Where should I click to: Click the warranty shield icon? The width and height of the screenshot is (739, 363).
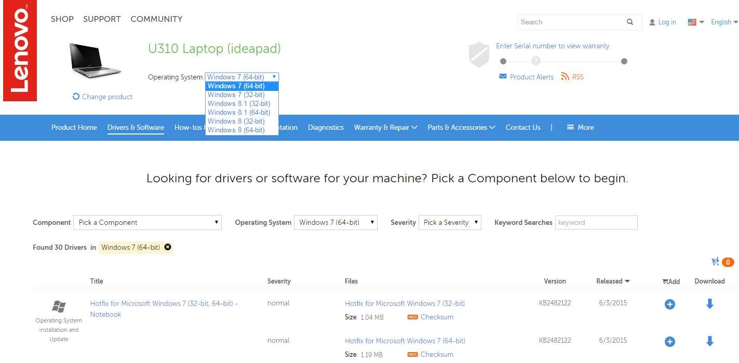[x=479, y=55]
